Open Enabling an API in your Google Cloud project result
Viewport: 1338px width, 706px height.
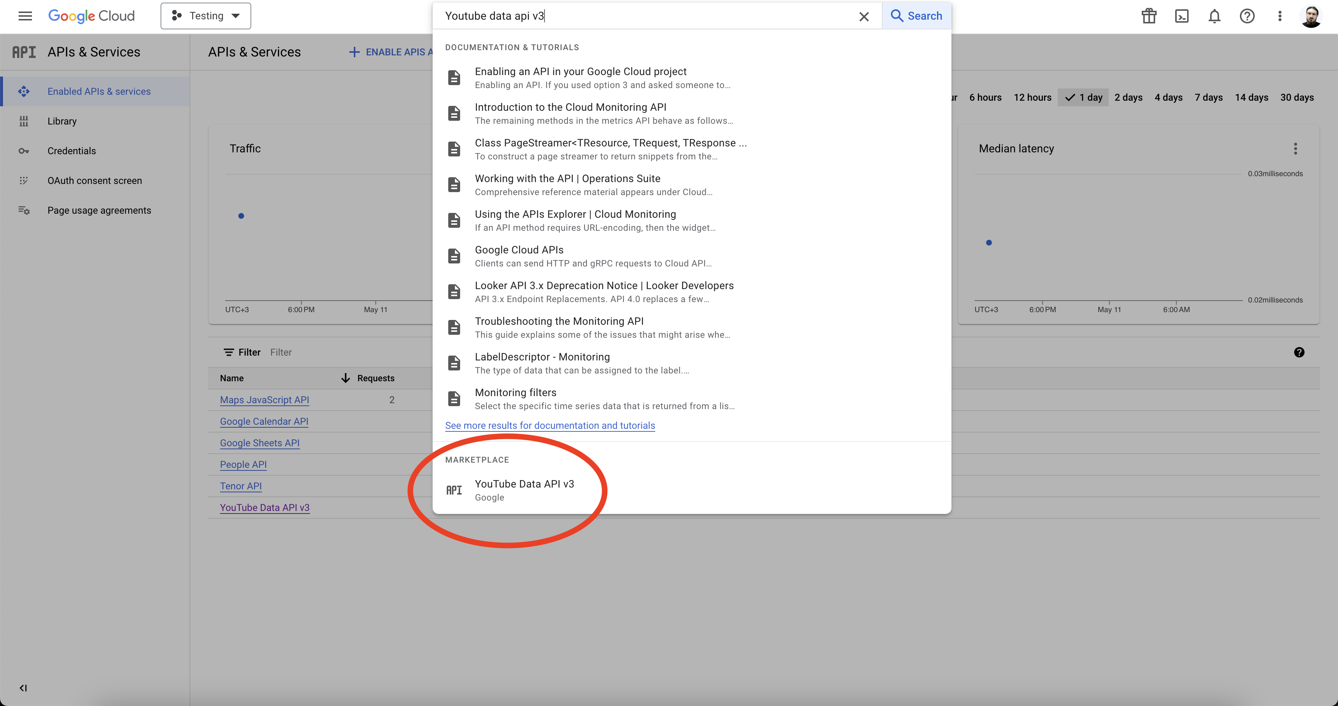point(692,78)
